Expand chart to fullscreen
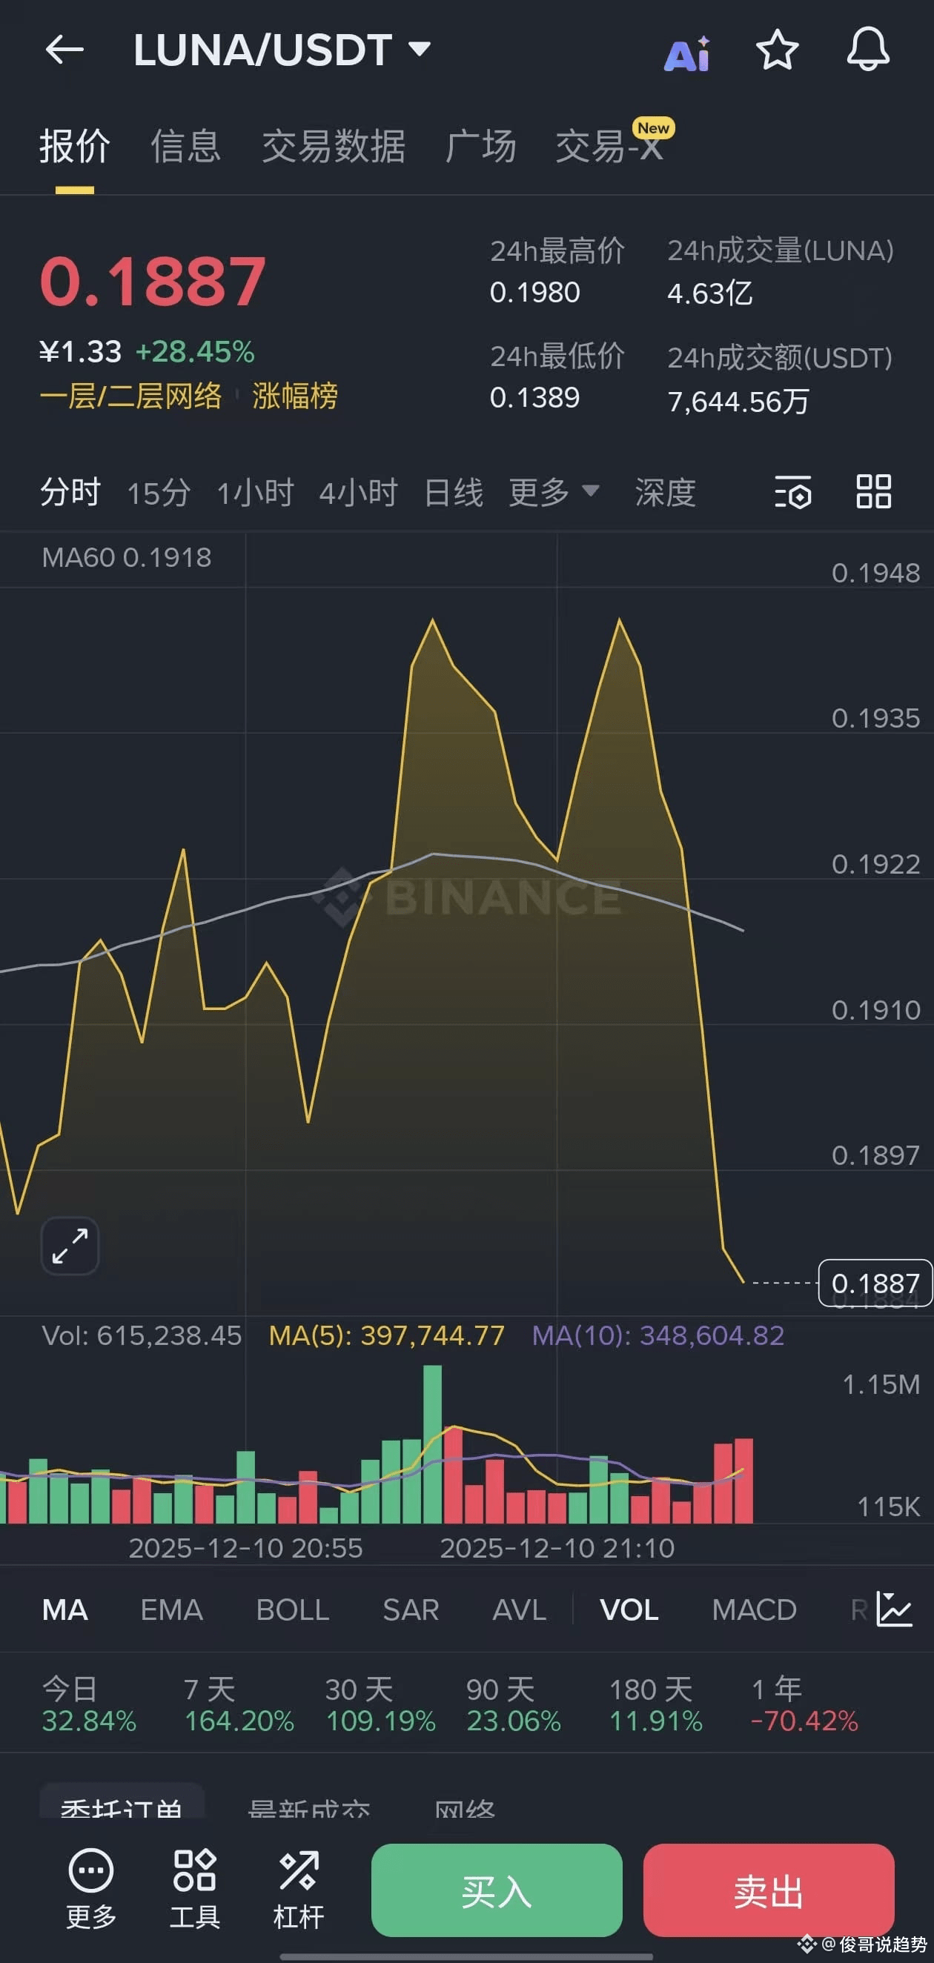Viewport: 934px width, 1963px height. [x=70, y=1246]
